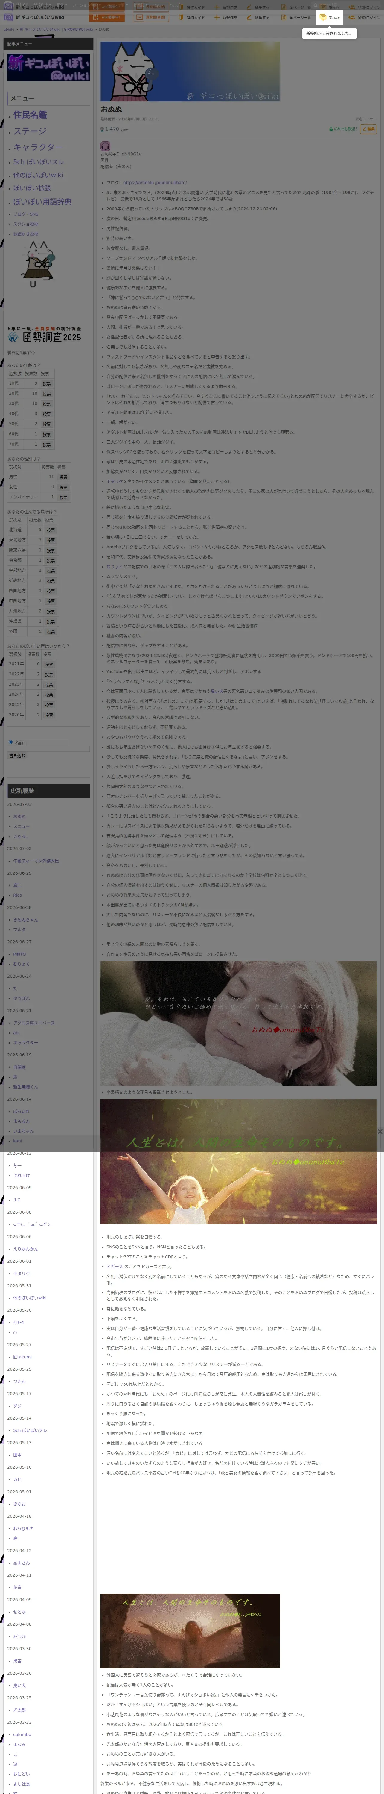Open columbo in the update history
384x1794 pixels.
(22, 1734)
